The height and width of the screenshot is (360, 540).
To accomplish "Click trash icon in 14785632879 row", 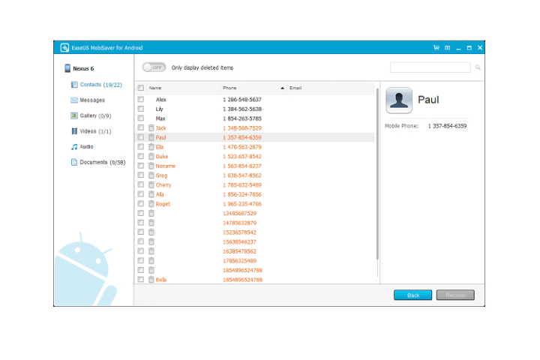I will (151, 223).
